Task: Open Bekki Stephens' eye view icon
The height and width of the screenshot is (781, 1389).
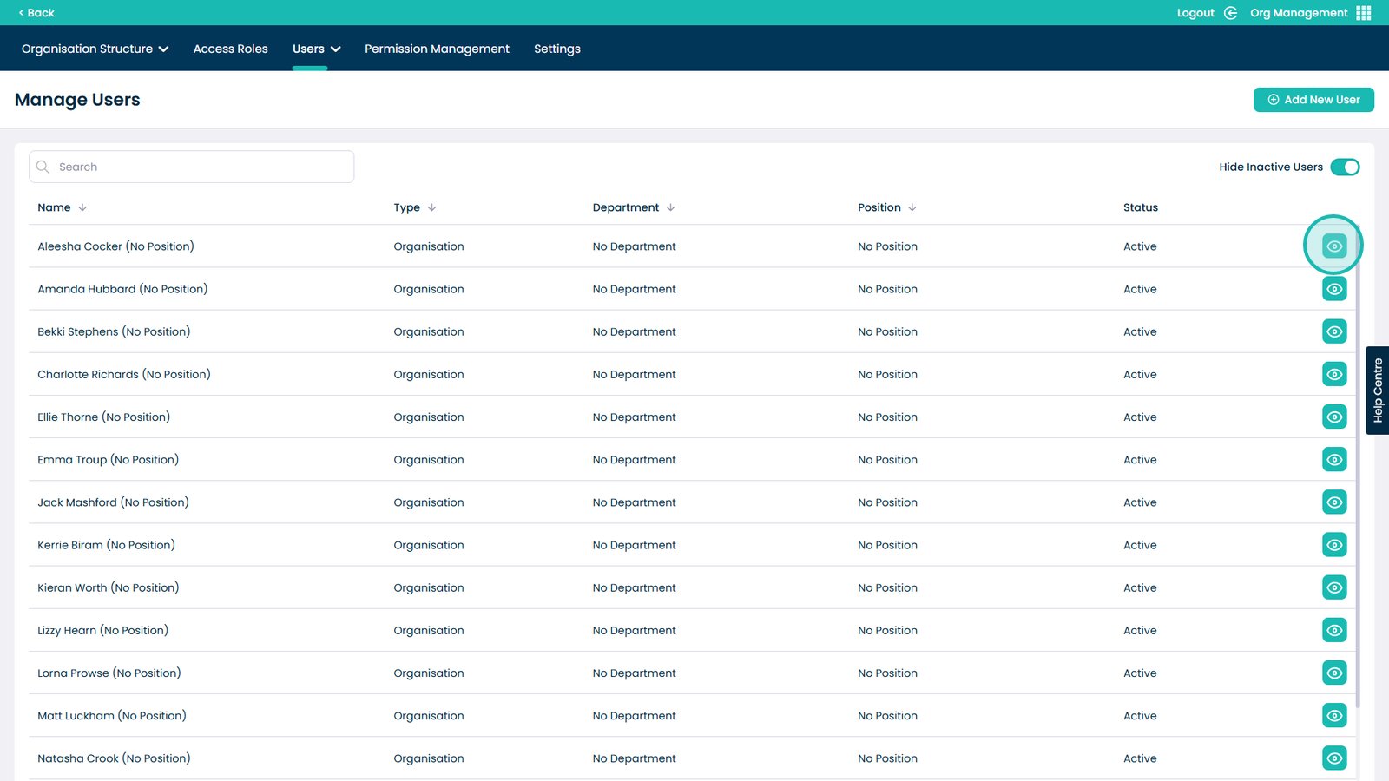Action: 1333,331
